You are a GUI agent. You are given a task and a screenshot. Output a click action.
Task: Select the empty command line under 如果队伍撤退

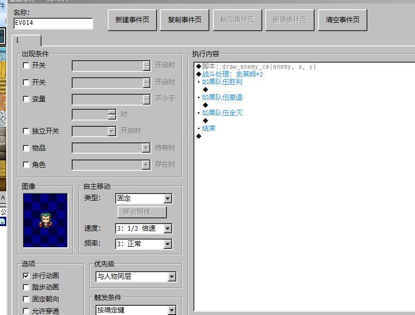pyautogui.click(x=205, y=105)
